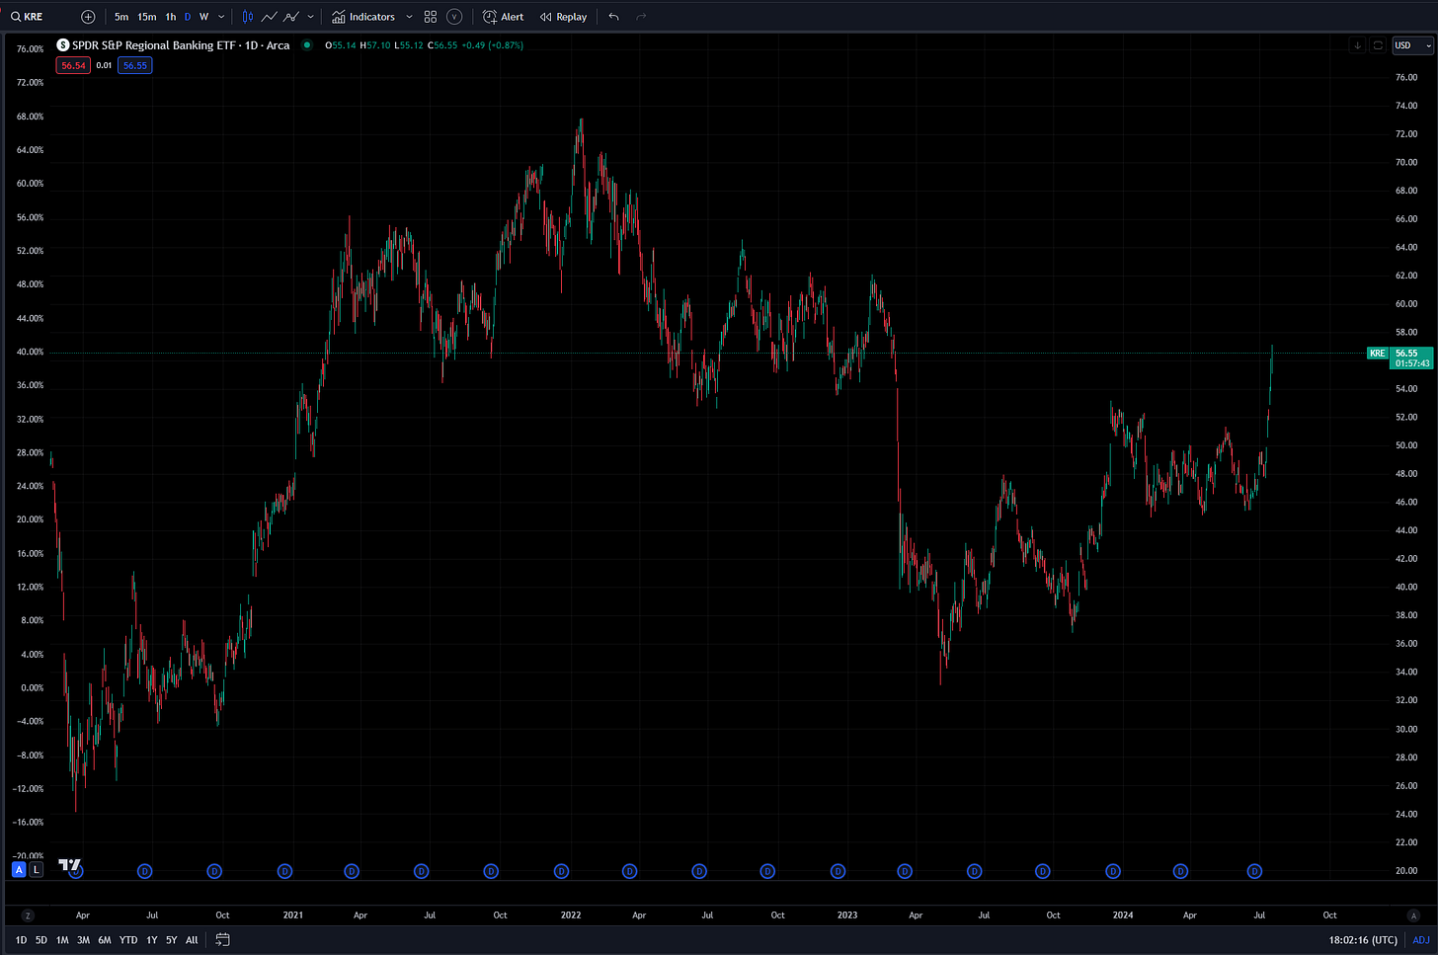Click the dividend D marker left of 2021

[x=284, y=871]
